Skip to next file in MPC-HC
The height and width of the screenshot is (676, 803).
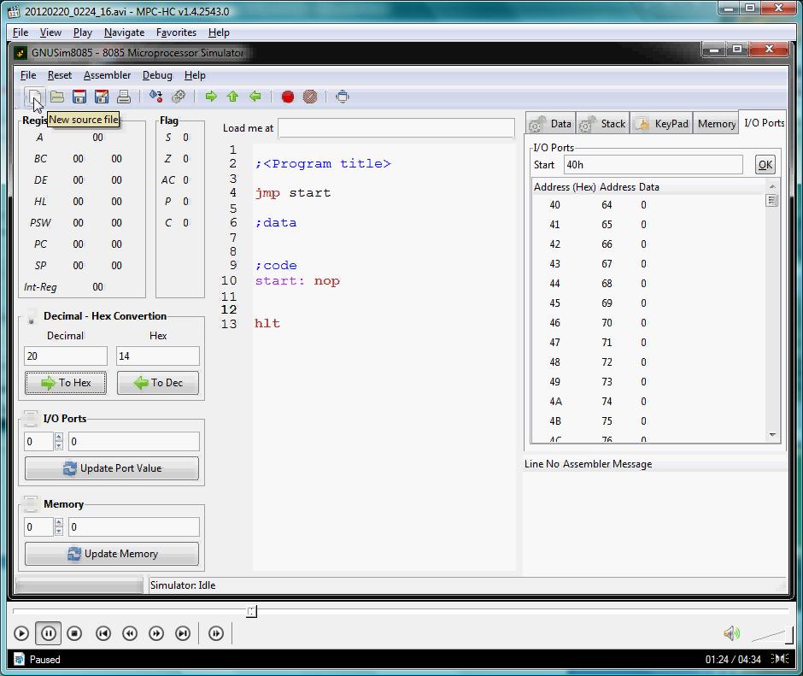coord(183,633)
